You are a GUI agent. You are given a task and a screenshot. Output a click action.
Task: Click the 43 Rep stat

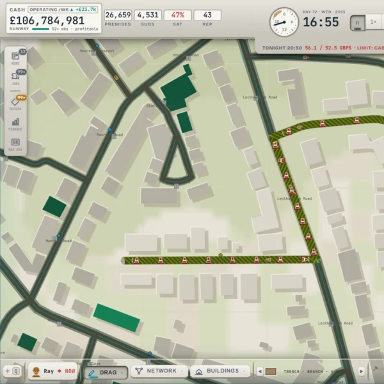tap(207, 15)
